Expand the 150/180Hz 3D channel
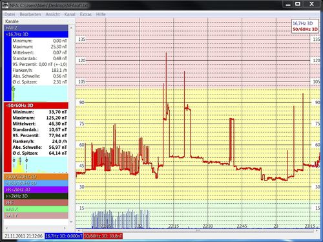 (36, 183)
